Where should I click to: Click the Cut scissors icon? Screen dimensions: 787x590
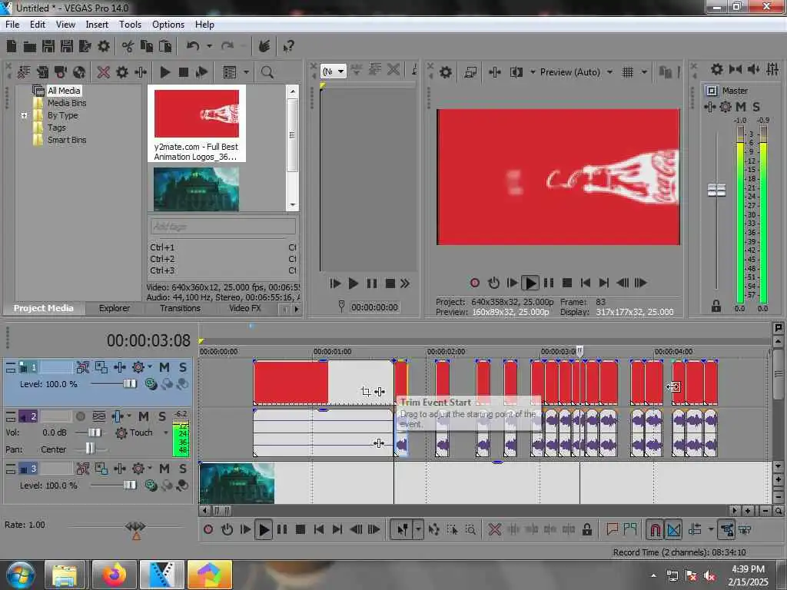coord(128,47)
